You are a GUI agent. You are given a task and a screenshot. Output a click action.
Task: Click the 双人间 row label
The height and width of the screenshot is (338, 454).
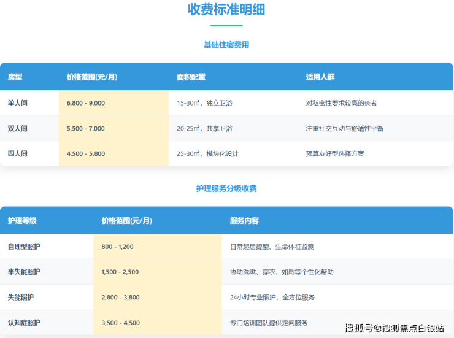18,129
